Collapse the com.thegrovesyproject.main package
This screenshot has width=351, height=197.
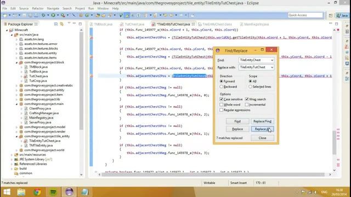17,104
